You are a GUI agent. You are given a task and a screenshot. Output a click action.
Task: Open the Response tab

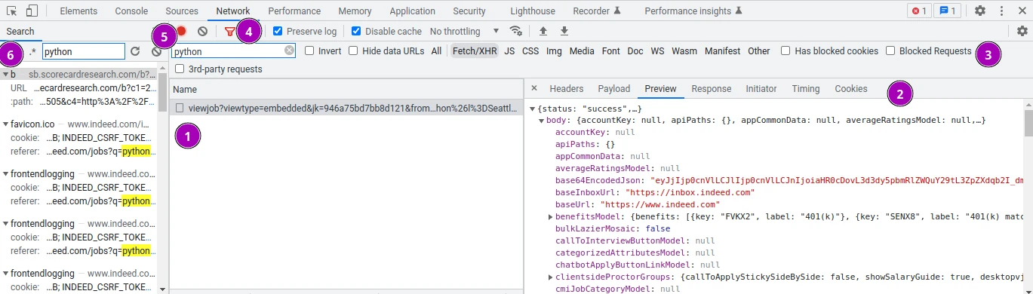[712, 89]
